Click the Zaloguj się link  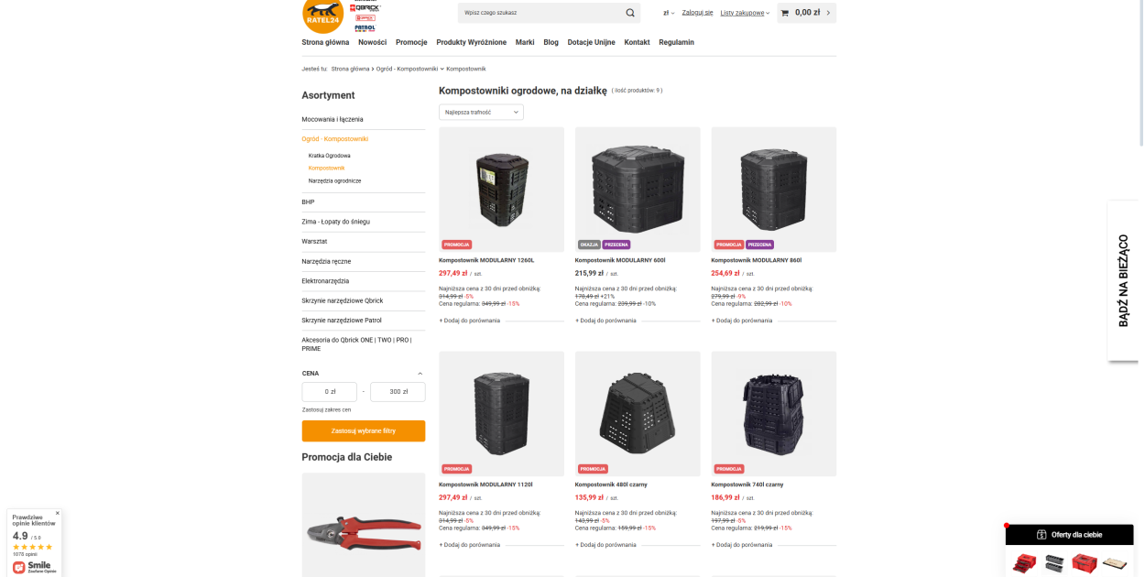coord(698,13)
